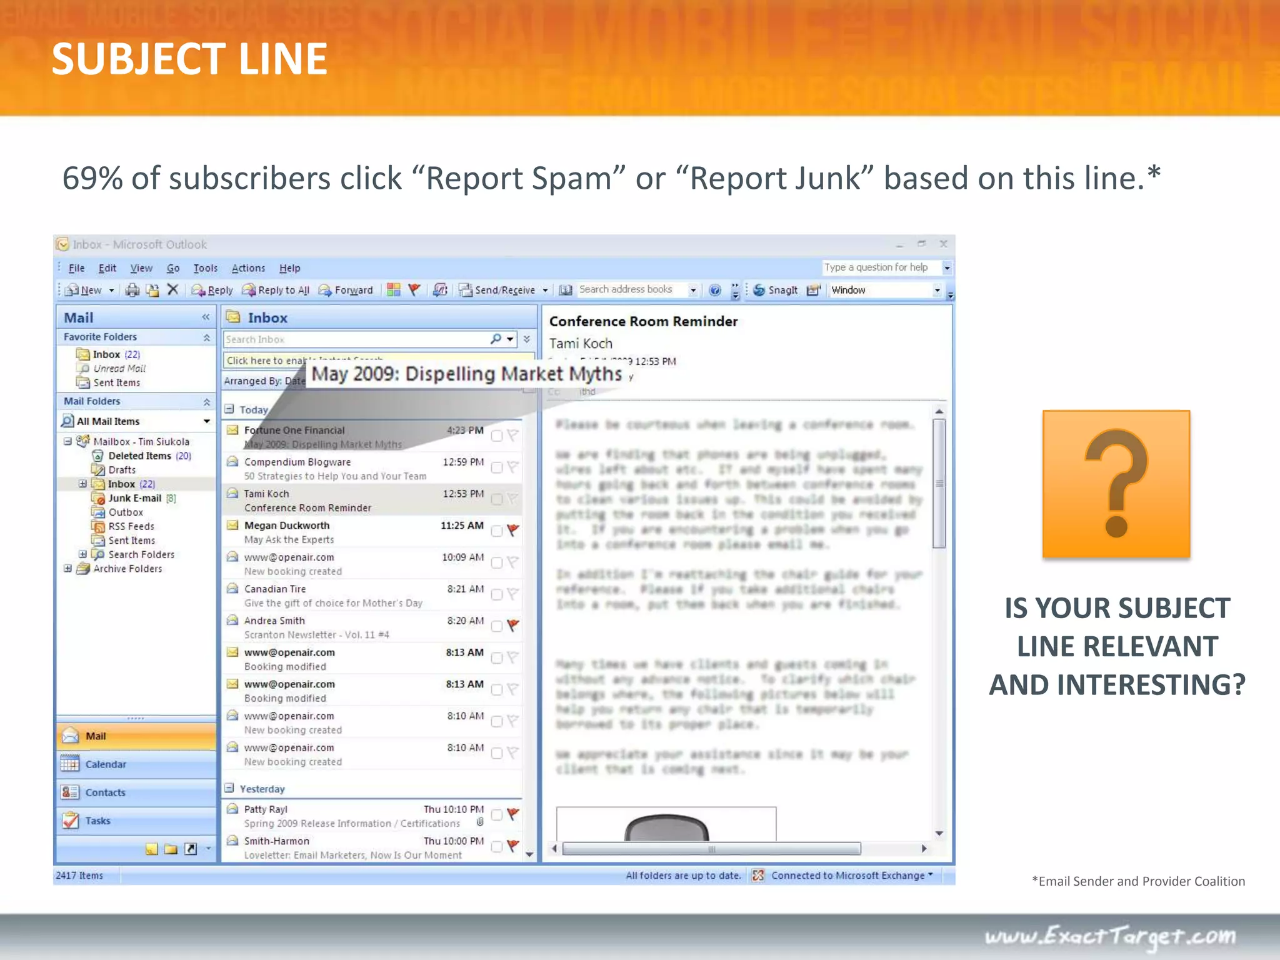
Task: Minimize the navigation pane with chevrons
Action: point(206,317)
